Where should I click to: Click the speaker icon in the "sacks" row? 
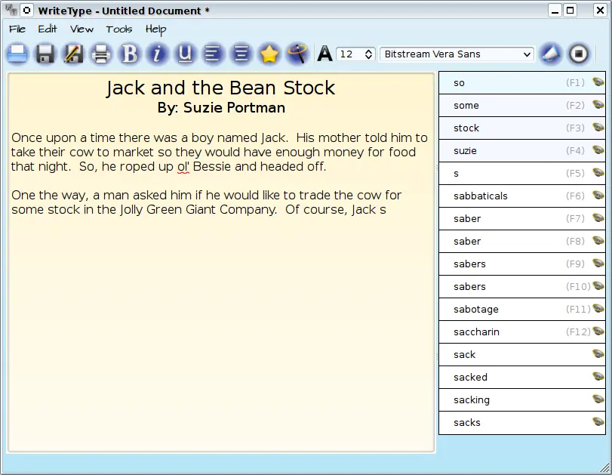click(598, 422)
